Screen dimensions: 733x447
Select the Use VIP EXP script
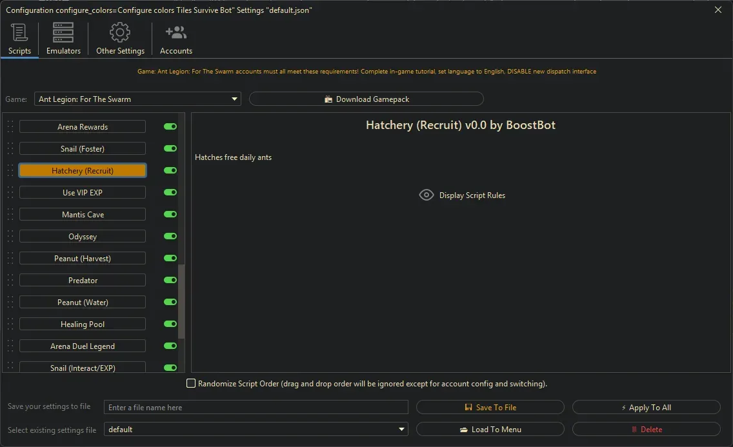point(83,192)
